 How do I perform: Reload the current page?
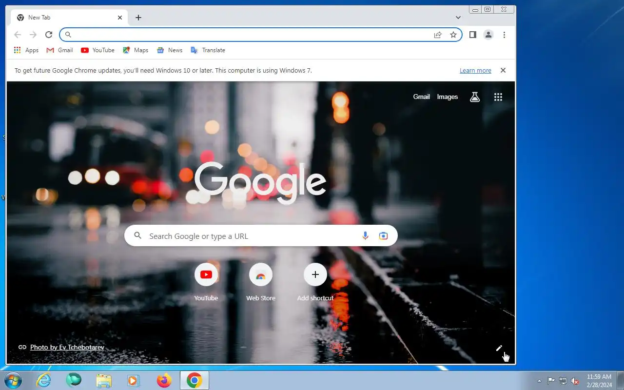click(x=49, y=35)
